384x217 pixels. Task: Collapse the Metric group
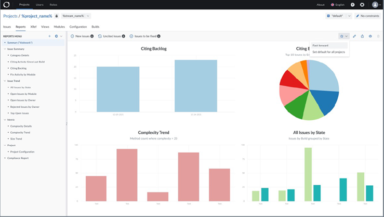(5, 120)
